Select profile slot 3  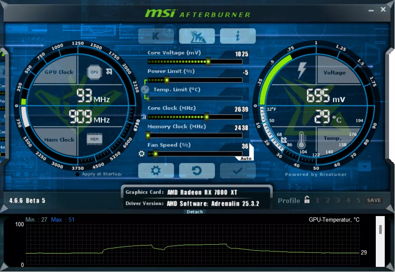338,200
